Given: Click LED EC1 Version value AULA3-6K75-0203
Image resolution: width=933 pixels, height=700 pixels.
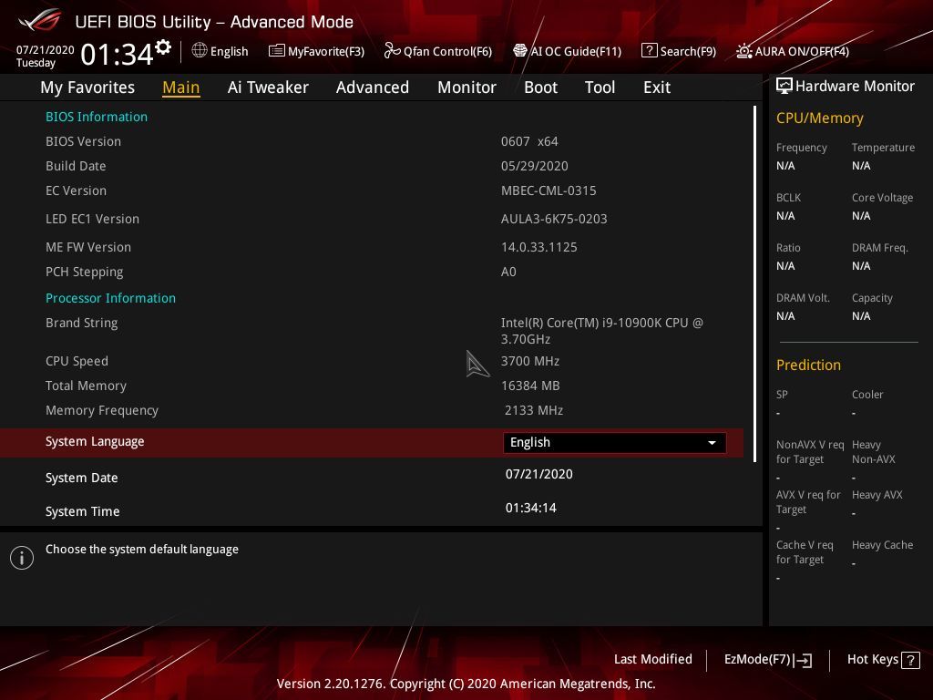Looking at the screenshot, I should 554,219.
